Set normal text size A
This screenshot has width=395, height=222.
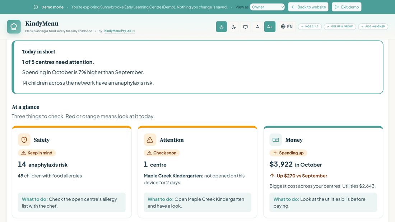tap(257, 27)
